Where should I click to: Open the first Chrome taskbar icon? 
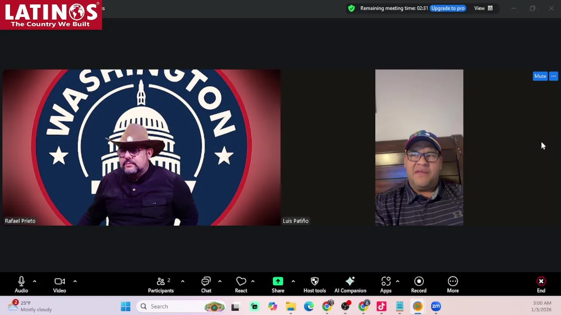(327, 306)
